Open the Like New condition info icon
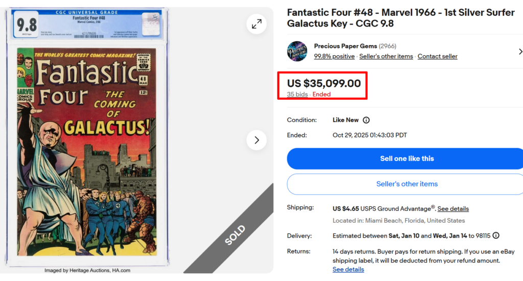The height and width of the screenshot is (281, 523). click(x=366, y=120)
